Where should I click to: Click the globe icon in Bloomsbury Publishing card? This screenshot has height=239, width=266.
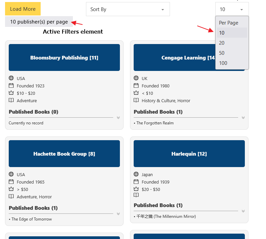click(11, 78)
